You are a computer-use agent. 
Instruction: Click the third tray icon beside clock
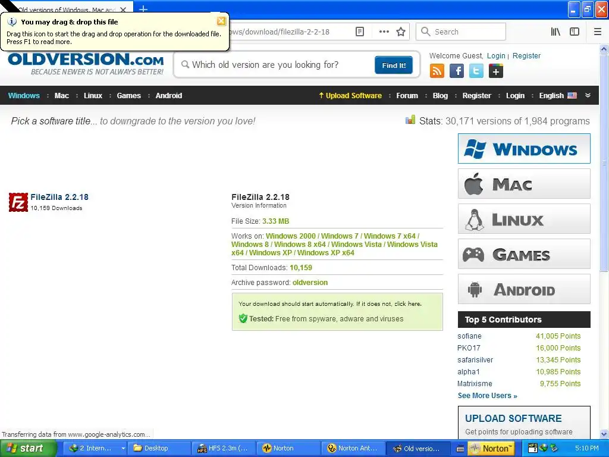[x=554, y=447]
